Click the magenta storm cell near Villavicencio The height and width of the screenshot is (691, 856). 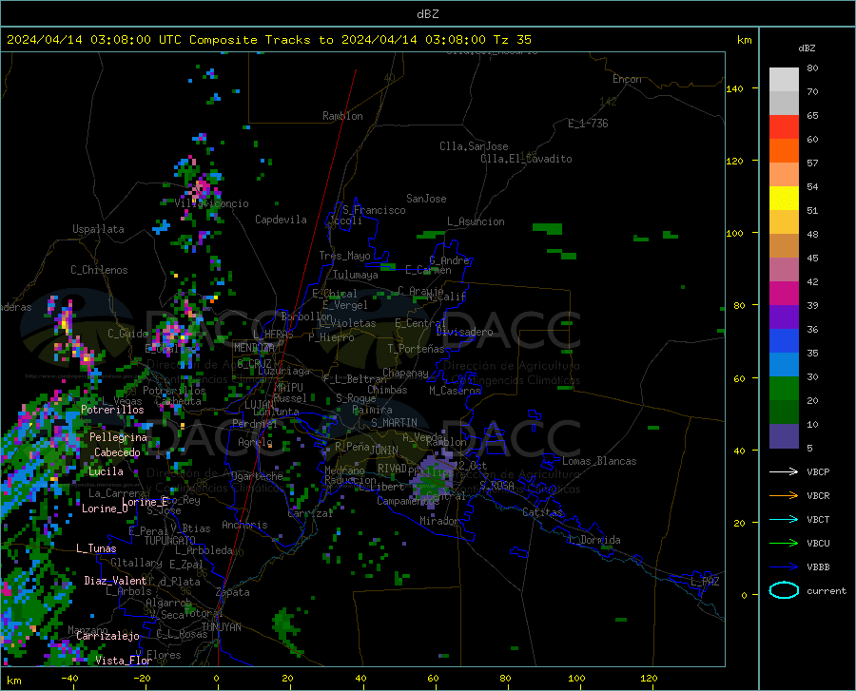pyautogui.click(x=201, y=189)
